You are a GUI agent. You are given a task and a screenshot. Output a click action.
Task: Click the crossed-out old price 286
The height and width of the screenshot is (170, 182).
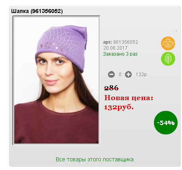111,88
